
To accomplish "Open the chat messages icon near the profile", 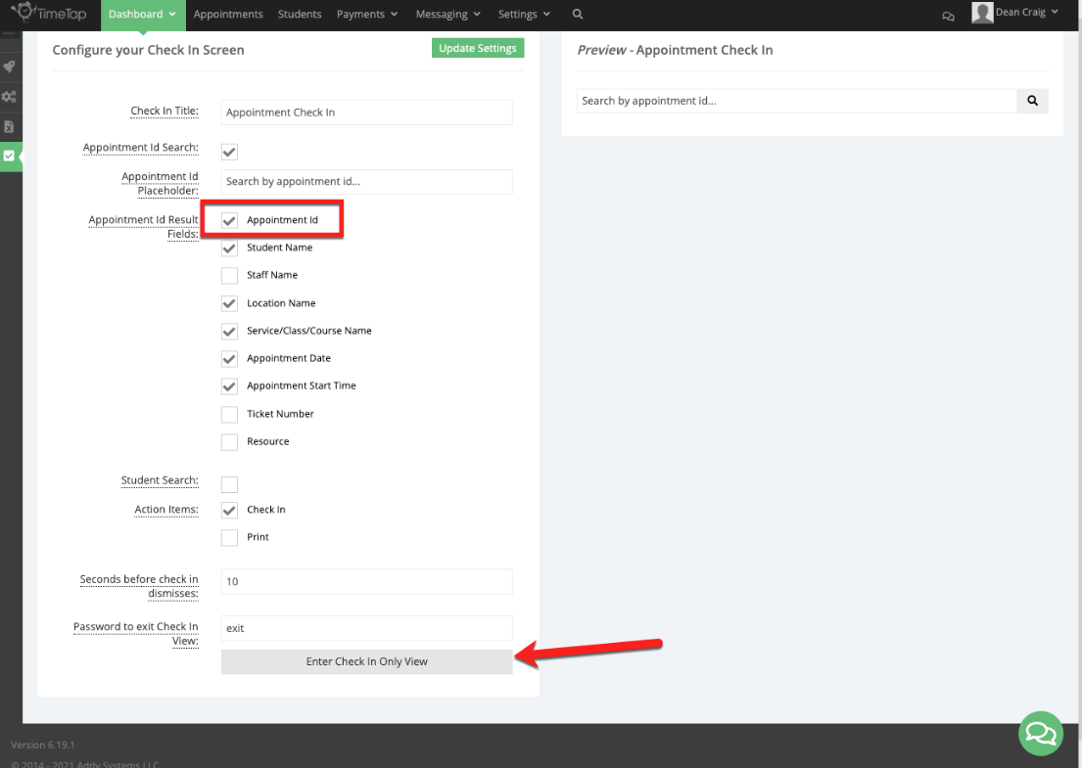I will (947, 15).
